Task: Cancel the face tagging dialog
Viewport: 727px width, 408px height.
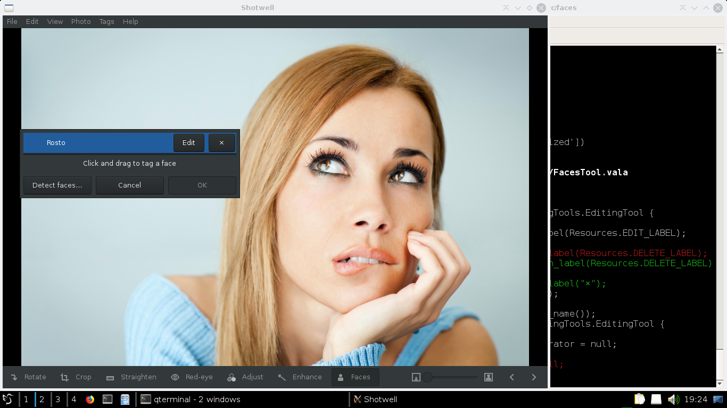Action: [x=130, y=185]
